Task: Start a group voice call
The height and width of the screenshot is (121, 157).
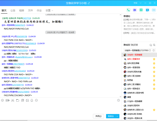Action: point(128,10)
